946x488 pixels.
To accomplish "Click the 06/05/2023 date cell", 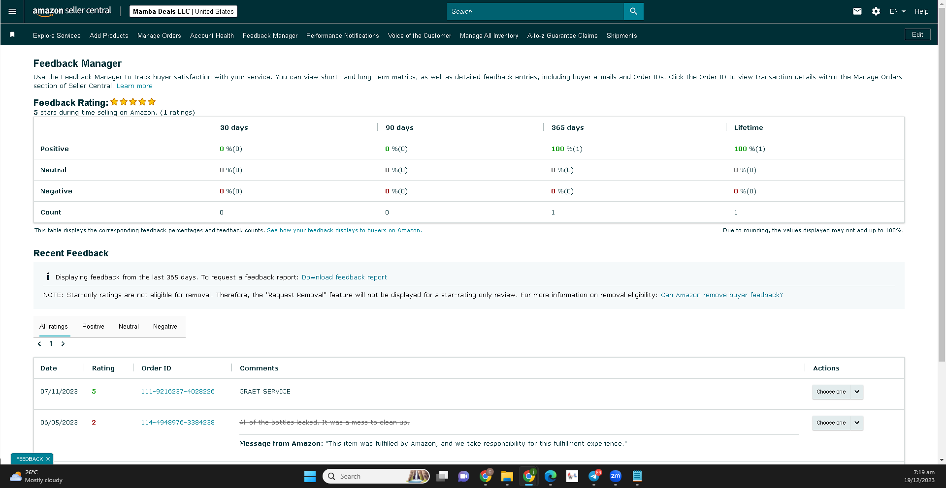I will pos(59,423).
